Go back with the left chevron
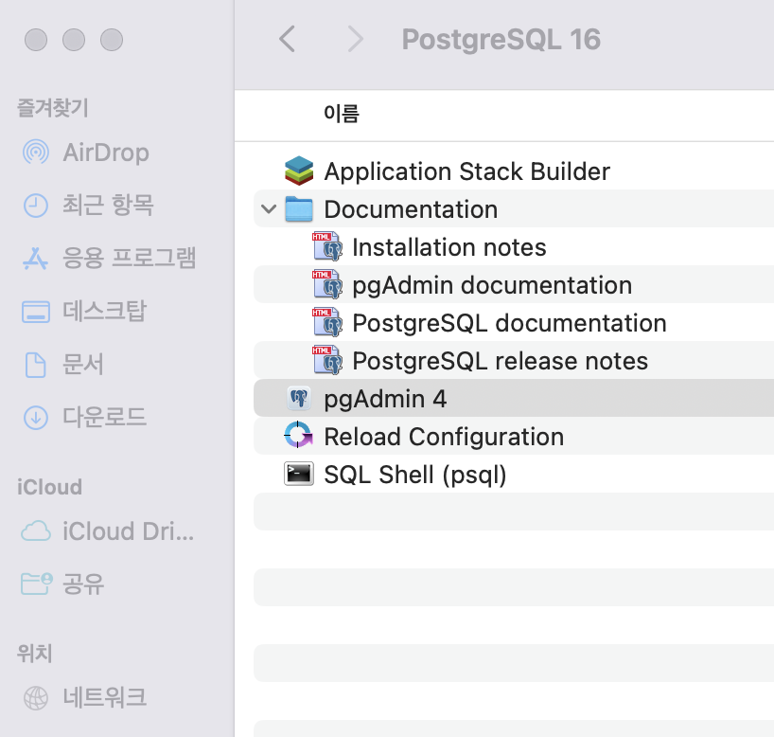The image size is (774, 737). click(288, 39)
